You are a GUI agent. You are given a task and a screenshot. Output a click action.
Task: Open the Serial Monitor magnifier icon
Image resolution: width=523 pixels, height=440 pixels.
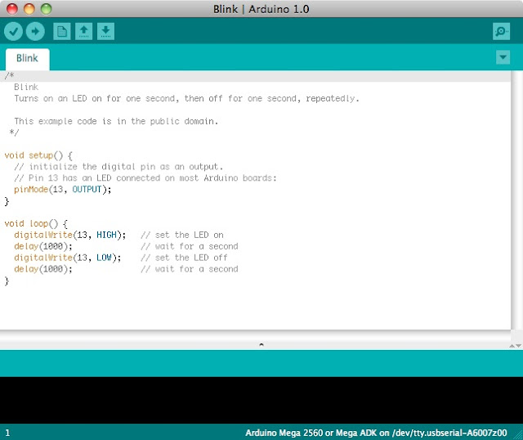click(501, 31)
